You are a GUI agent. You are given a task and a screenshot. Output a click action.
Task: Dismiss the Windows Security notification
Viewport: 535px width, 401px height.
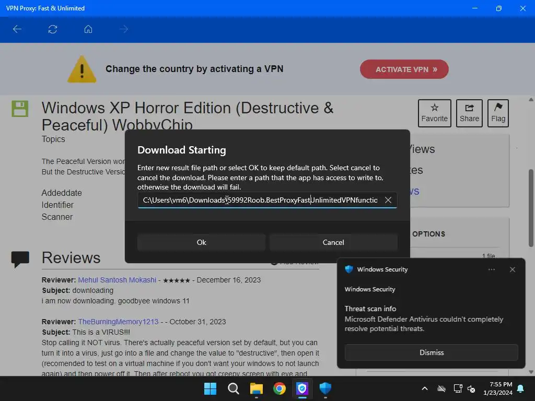pyautogui.click(x=431, y=352)
